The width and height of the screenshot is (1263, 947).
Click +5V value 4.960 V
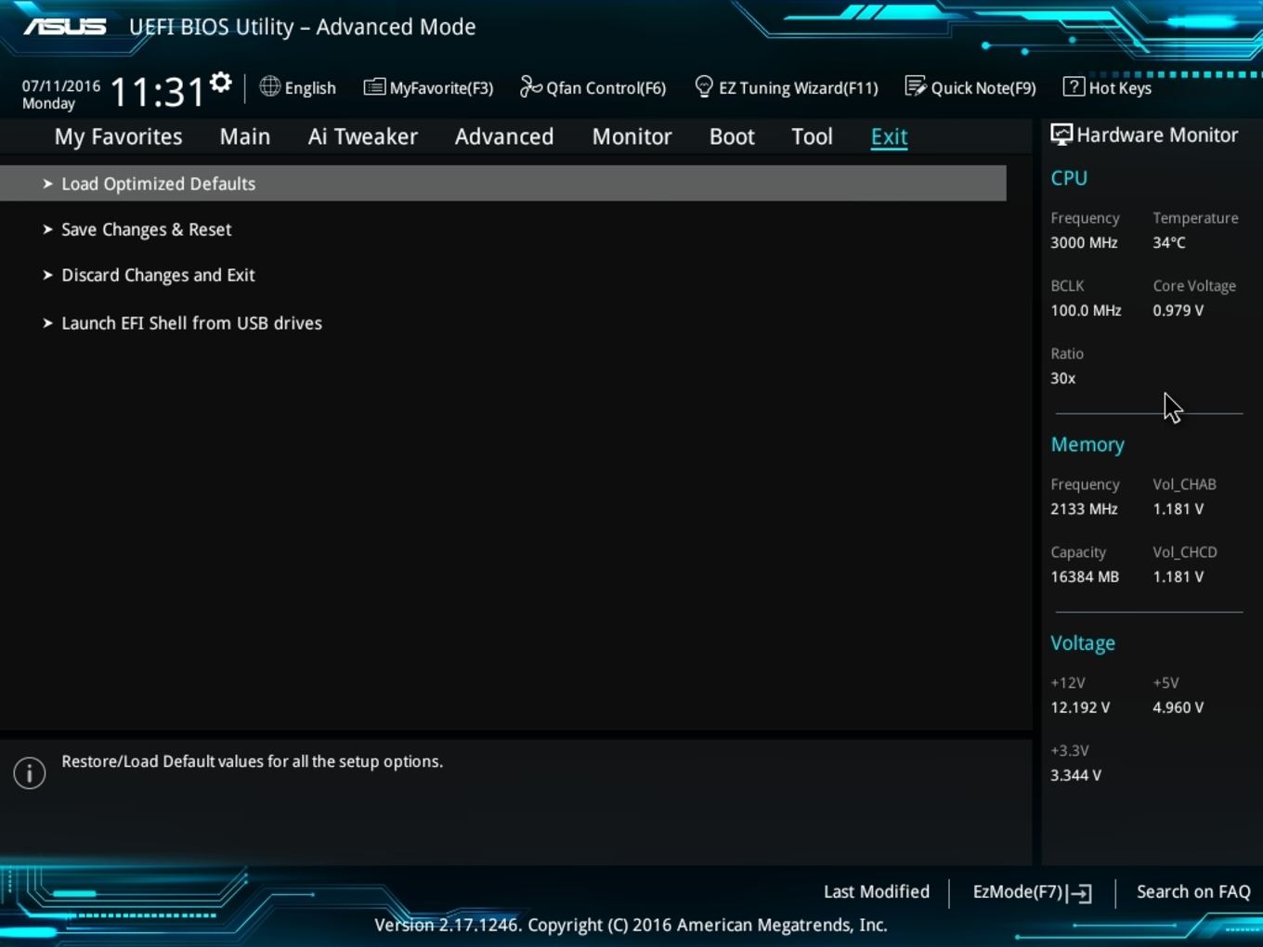(x=1178, y=707)
